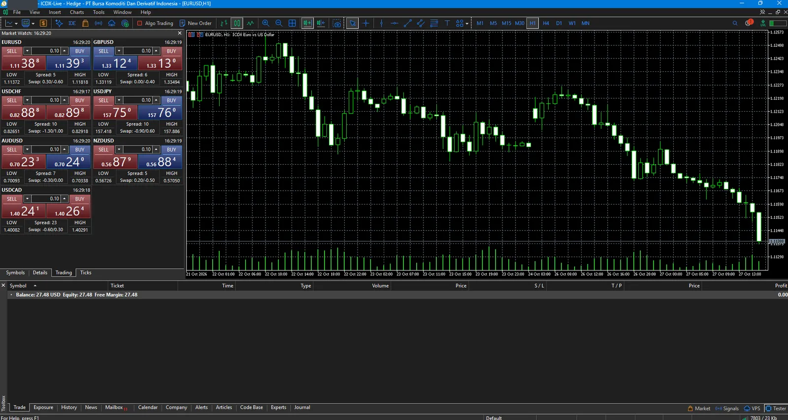Viewport: 788px width, 420px height.
Task: Switch chart to candlestick style
Action: 237,23
